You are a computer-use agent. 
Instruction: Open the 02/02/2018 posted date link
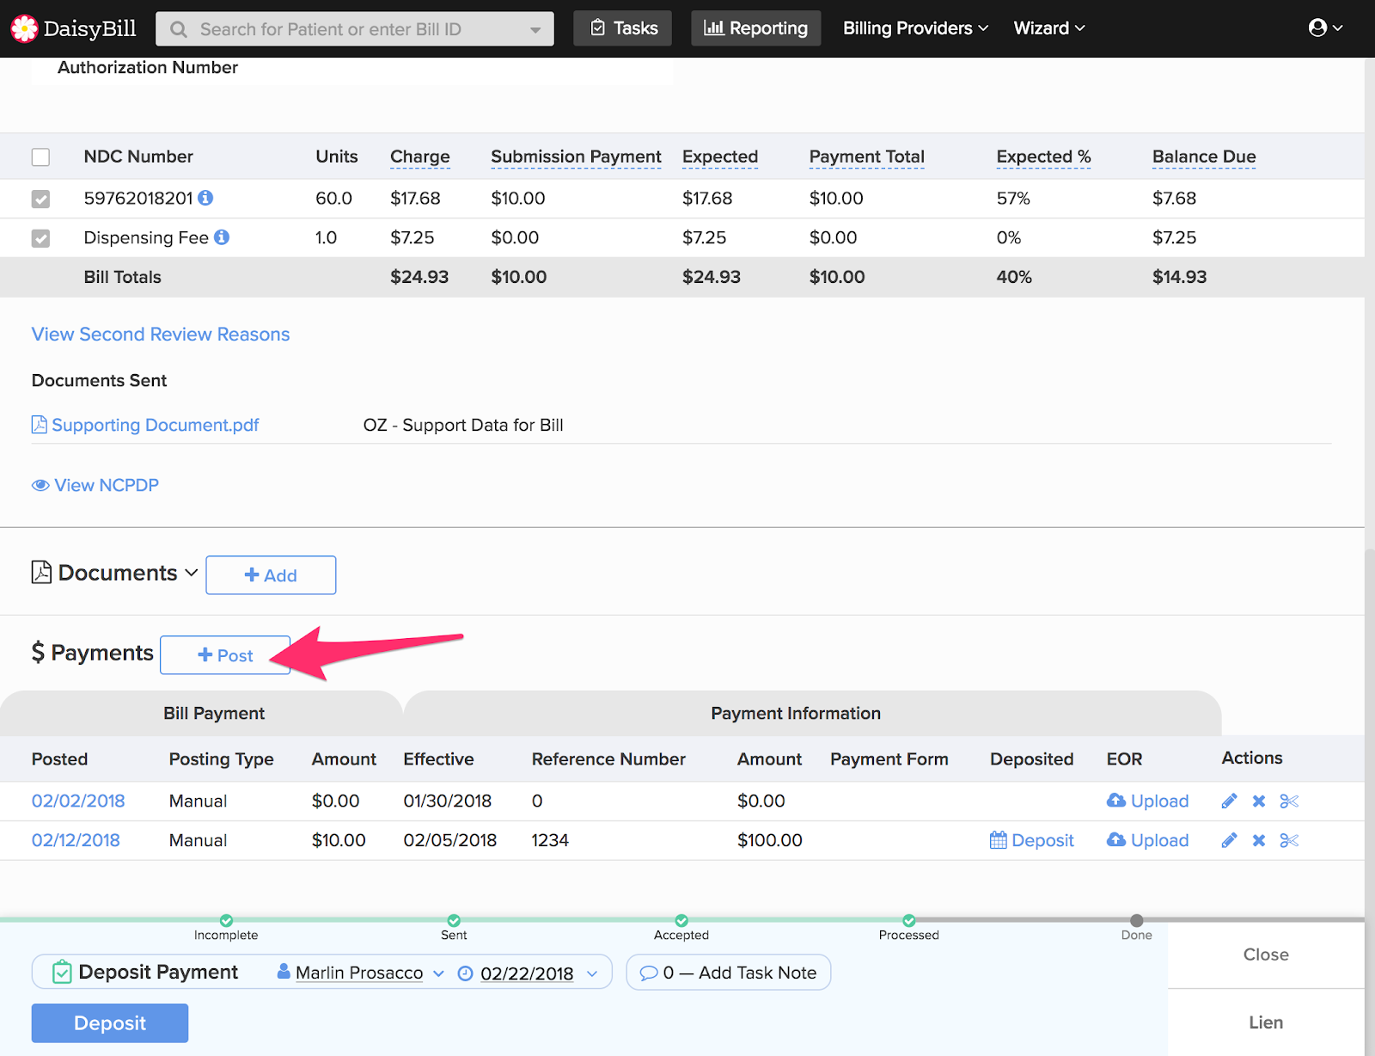pyautogui.click(x=78, y=801)
